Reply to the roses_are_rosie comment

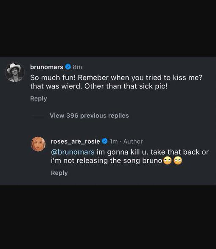(59, 173)
